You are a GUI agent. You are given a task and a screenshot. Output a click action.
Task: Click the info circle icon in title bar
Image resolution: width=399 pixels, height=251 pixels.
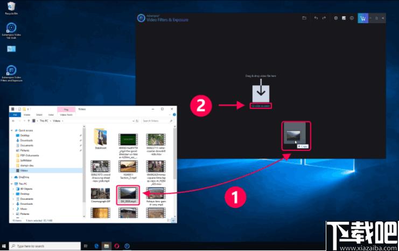352,18
